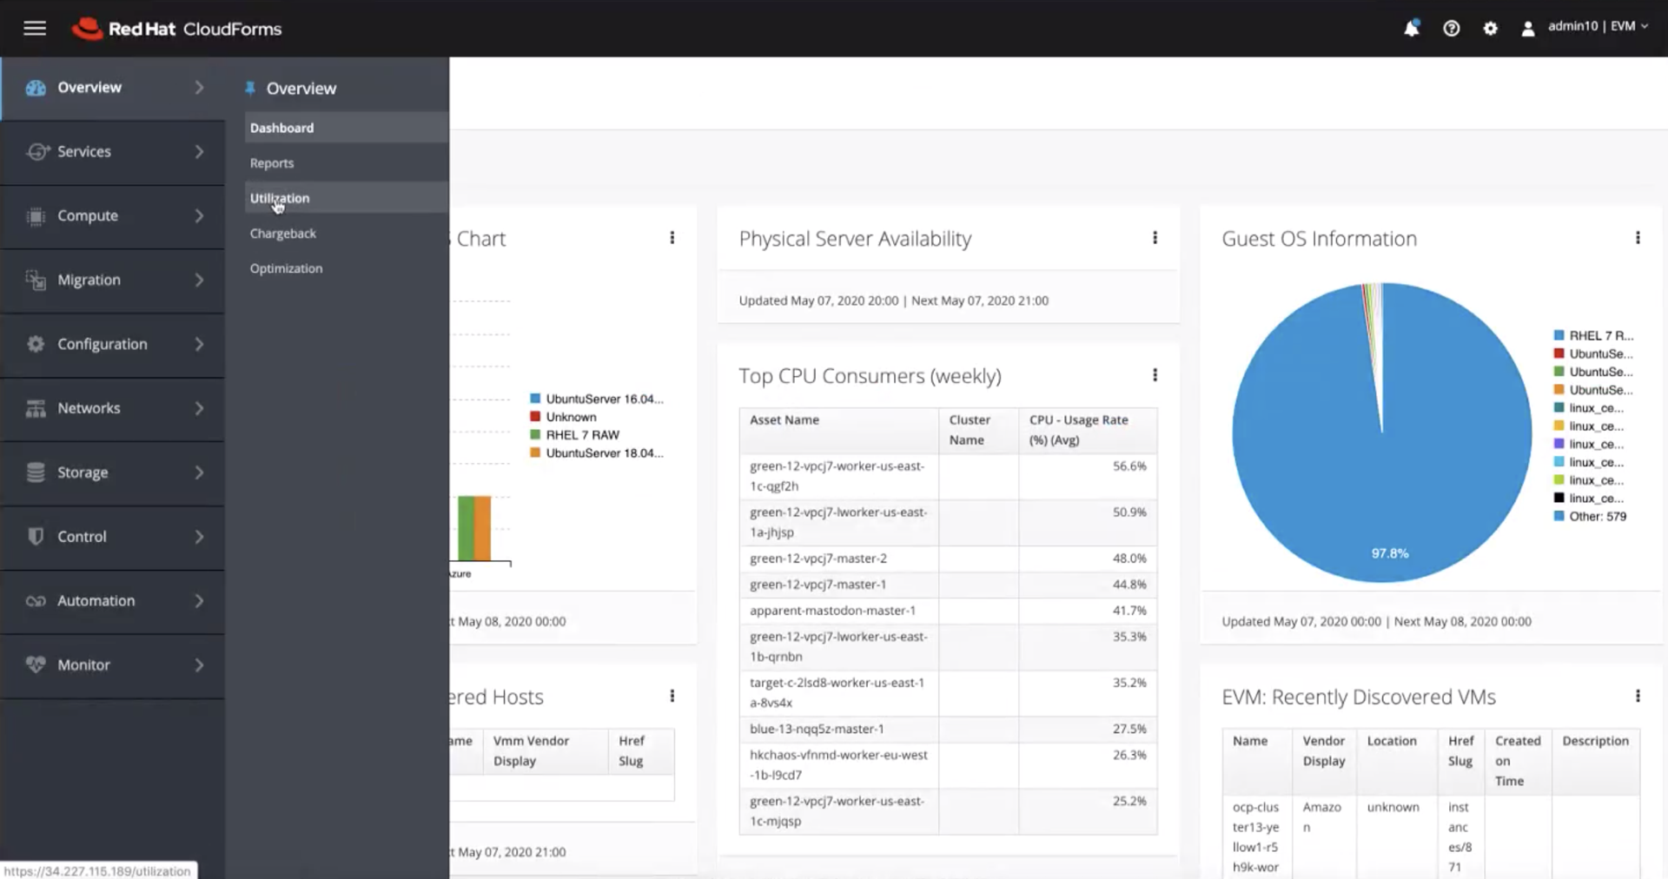Image resolution: width=1668 pixels, height=879 pixels.
Task: Select Dashboard in Overview submenu
Action: click(x=346, y=128)
